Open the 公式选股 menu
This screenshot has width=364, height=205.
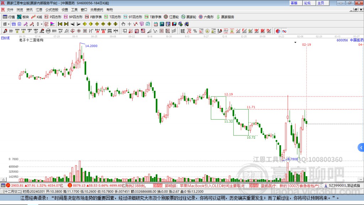52,10
